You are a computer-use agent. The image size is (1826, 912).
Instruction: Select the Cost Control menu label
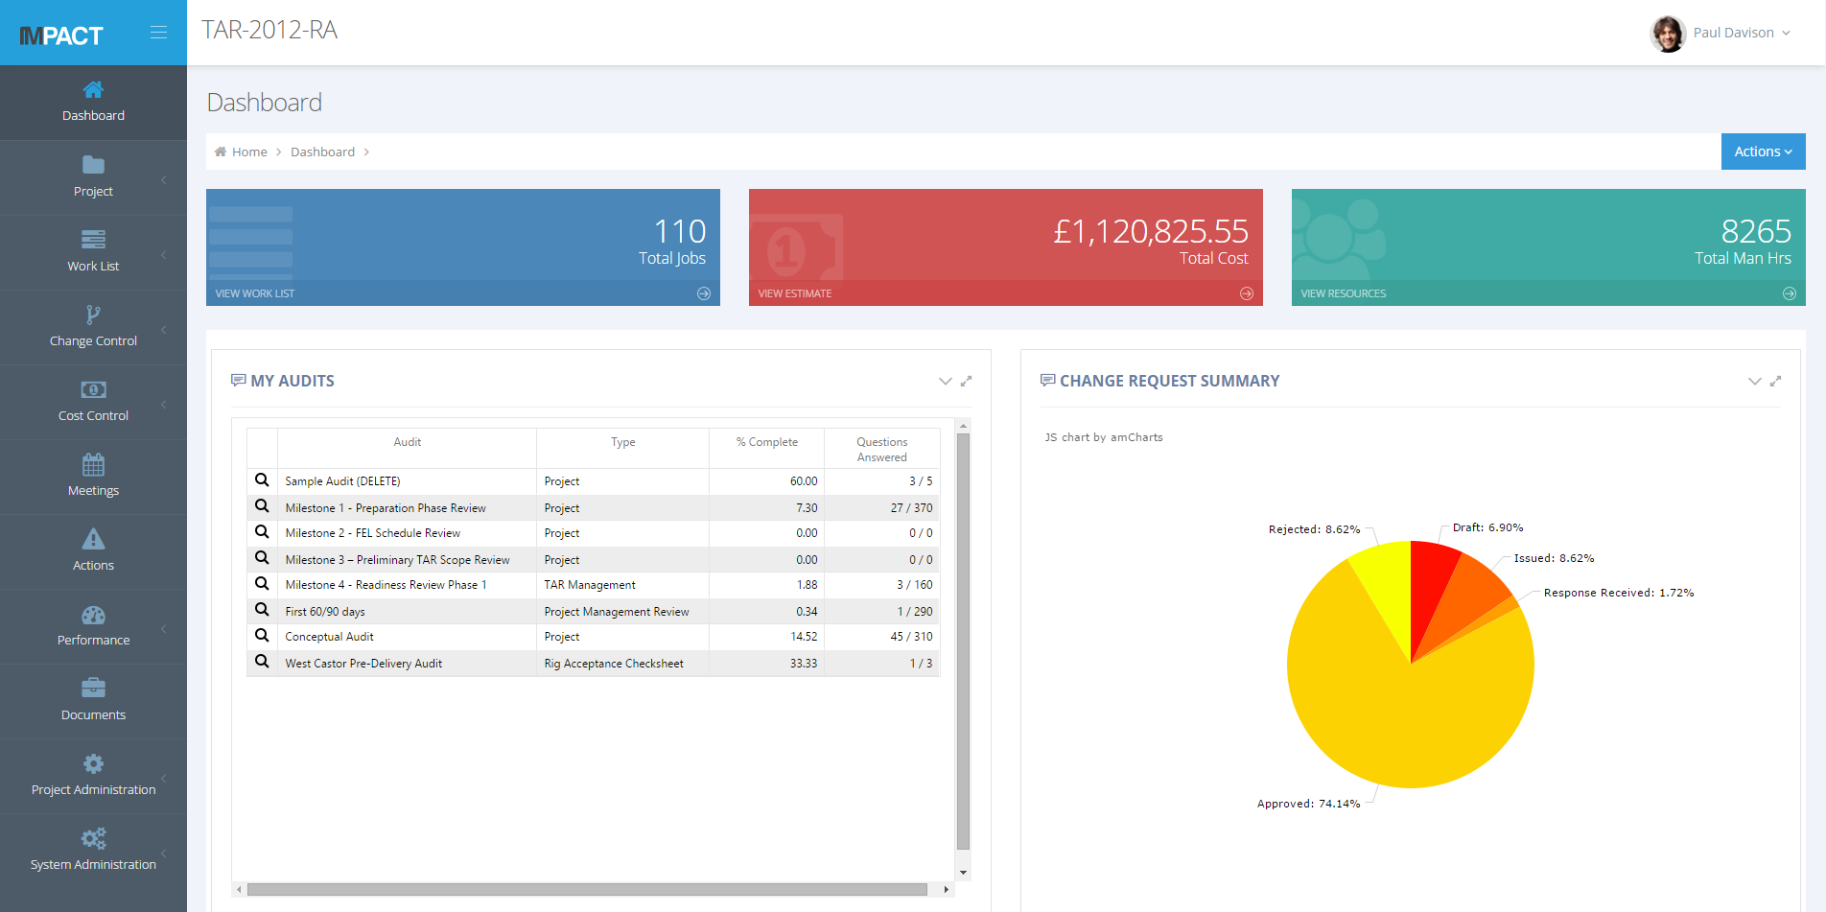(x=93, y=416)
